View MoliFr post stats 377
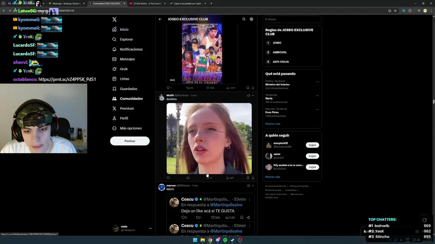Screen dimensions: 435x244 pos(230,178)
